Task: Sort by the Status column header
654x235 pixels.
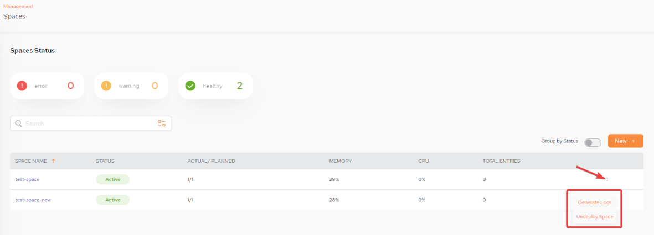Action: (105, 161)
